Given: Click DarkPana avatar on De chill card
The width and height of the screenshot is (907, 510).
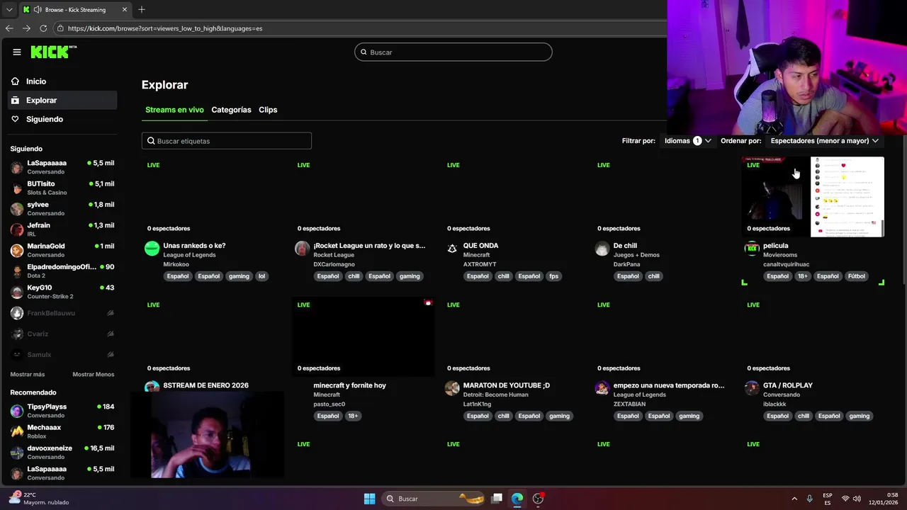Looking at the screenshot, I should [602, 248].
